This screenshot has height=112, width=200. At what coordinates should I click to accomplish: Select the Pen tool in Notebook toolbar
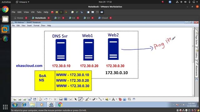80,99
